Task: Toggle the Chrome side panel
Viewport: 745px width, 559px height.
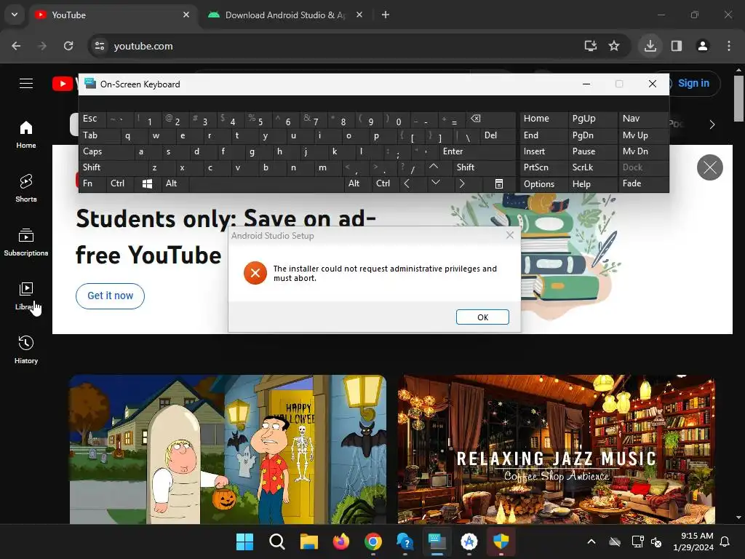Action: pos(677,46)
